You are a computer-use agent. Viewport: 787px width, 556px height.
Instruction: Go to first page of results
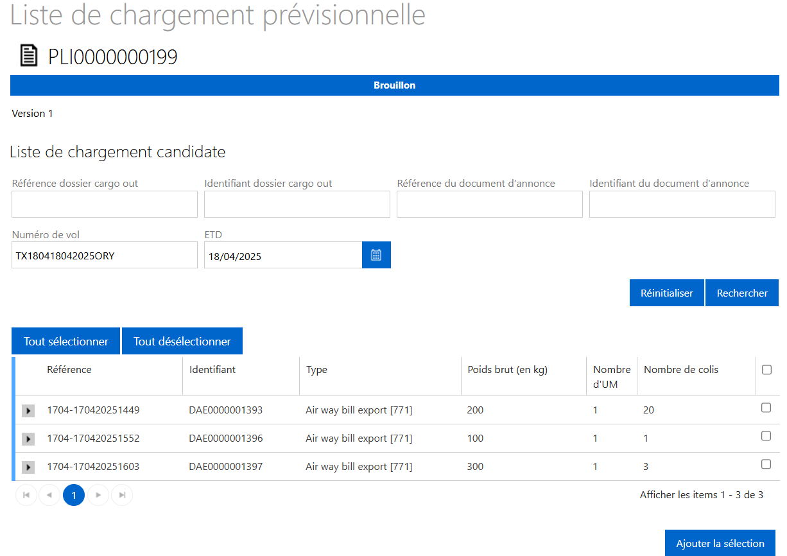[x=26, y=495]
